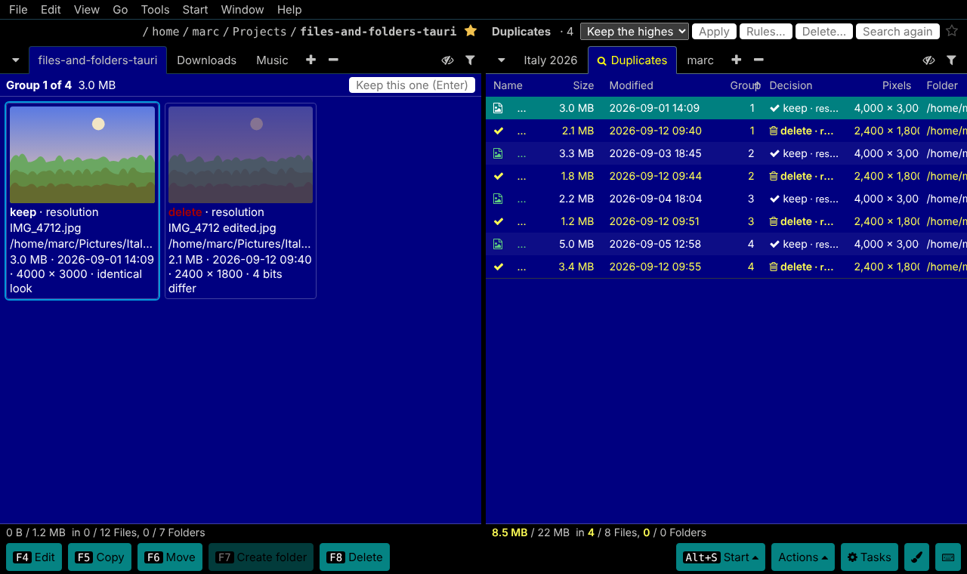Click the Projects segment in the path bar

point(259,31)
